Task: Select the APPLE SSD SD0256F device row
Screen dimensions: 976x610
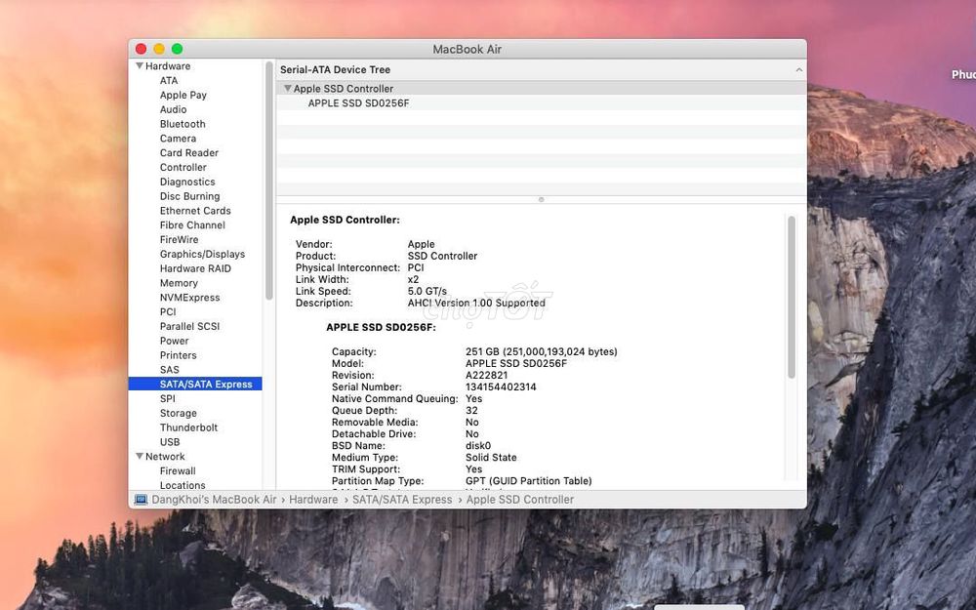Action: pyautogui.click(x=542, y=103)
